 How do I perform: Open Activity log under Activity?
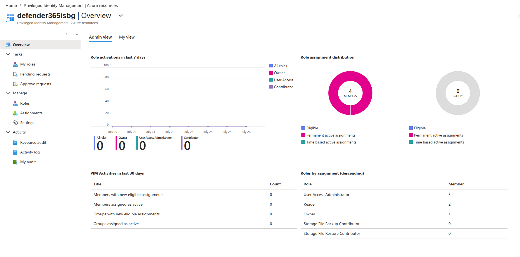pos(30,152)
